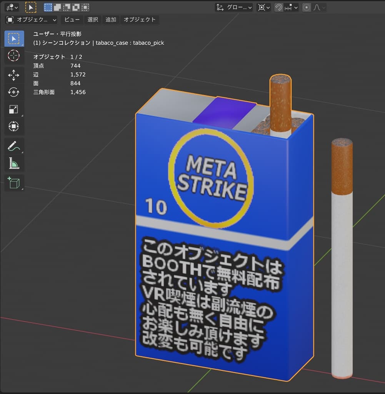Choose the Scale tool
This screenshot has width=385, height=394.
point(14,109)
